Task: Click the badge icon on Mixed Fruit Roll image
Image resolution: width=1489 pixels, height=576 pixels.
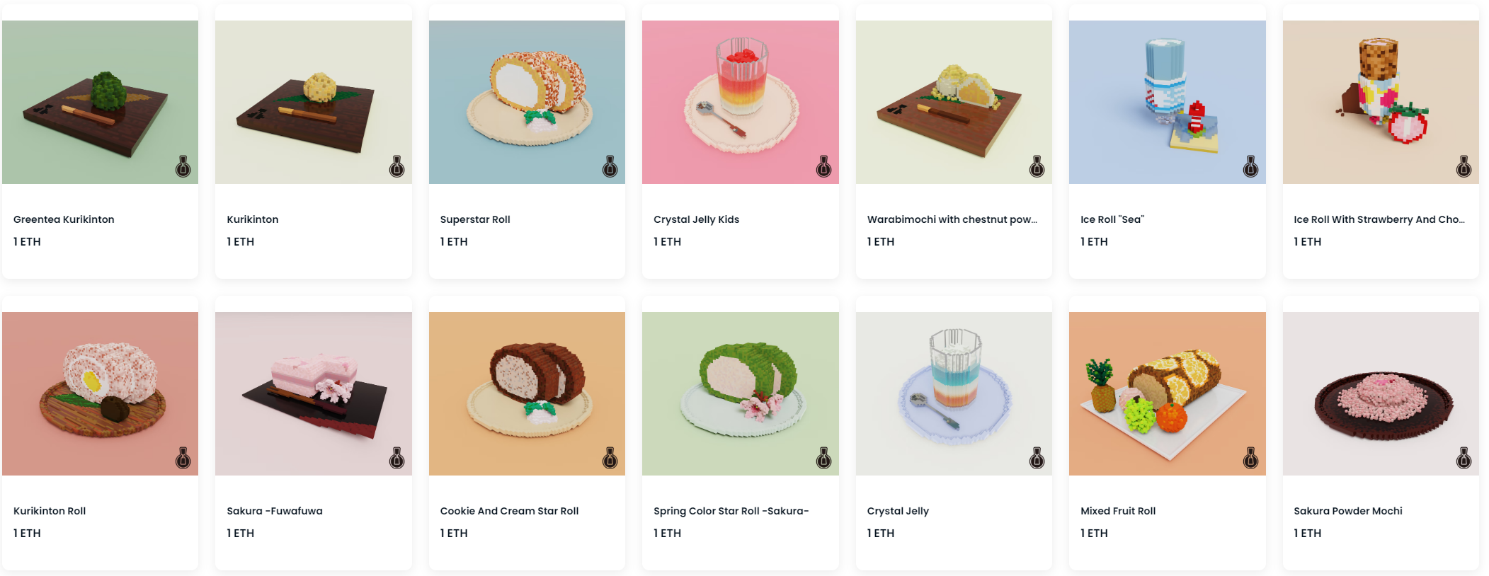Action: [1250, 459]
